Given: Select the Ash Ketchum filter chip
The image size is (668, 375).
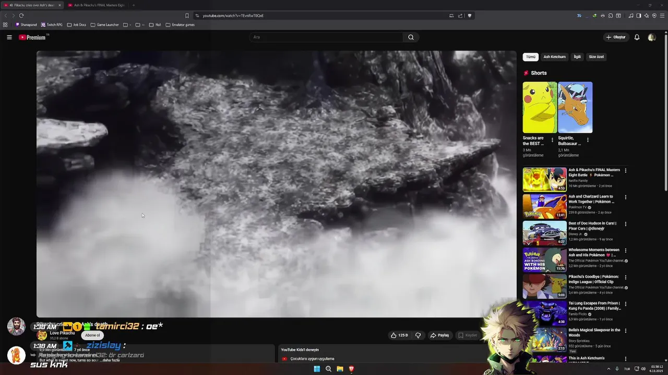Looking at the screenshot, I should (x=554, y=57).
